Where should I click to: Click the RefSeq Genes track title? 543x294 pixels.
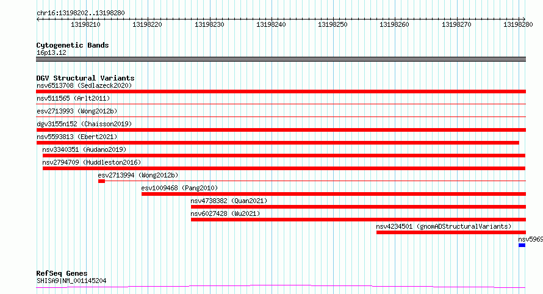click(x=62, y=273)
